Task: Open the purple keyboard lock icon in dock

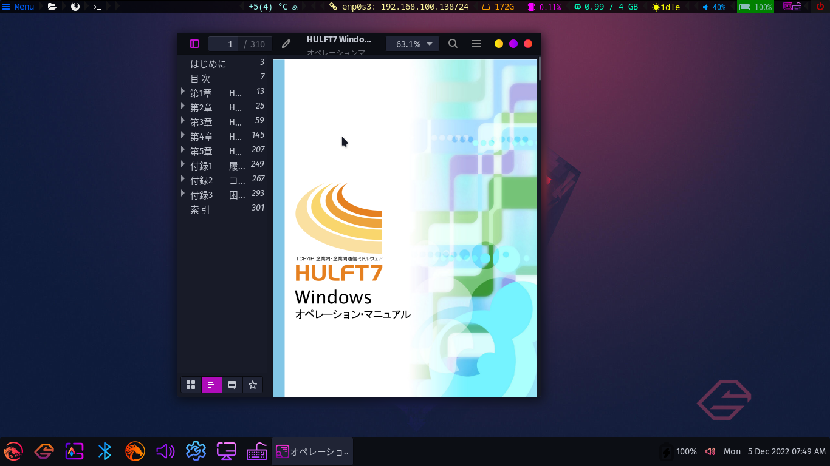Action: 256,451
